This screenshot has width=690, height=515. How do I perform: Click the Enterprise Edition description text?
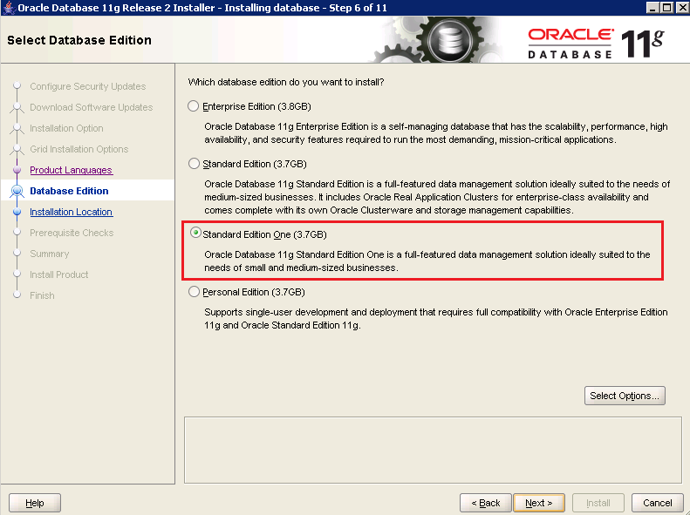[435, 133]
